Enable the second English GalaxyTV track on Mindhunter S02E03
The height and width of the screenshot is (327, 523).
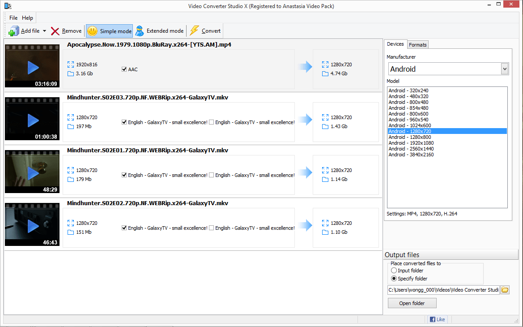point(211,122)
